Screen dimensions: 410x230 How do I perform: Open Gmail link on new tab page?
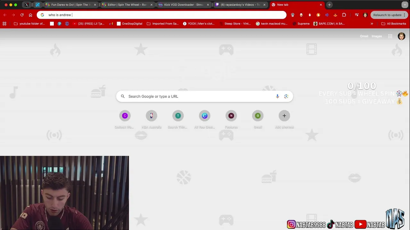pyautogui.click(x=364, y=36)
